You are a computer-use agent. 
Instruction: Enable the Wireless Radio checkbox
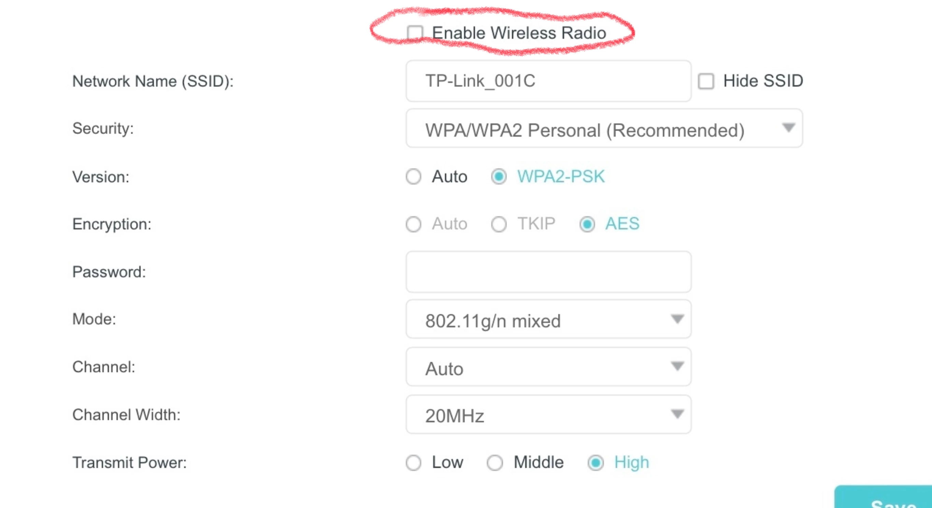(414, 32)
